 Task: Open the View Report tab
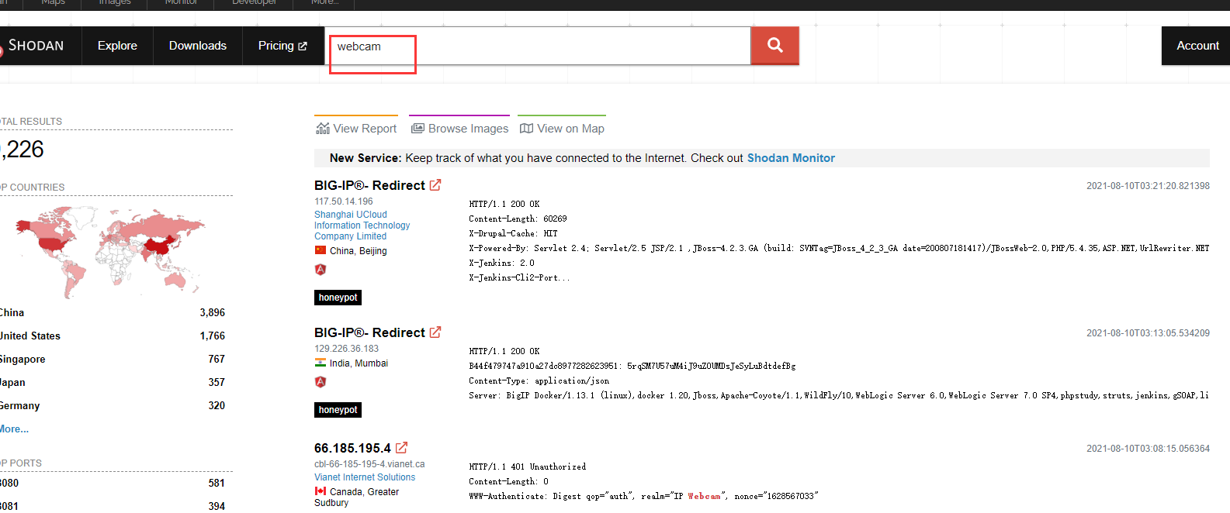point(356,129)
